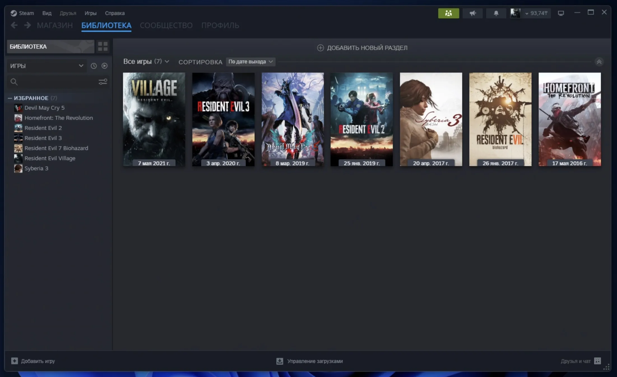The height and width of the screenshot is (377, 617).
Task: Select Resident Evil Village in sidebar
Action: tap(50, 158)
